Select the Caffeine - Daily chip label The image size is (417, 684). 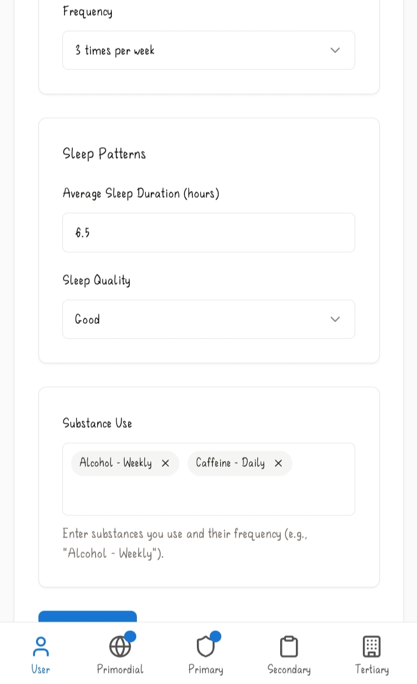(230, 463)
